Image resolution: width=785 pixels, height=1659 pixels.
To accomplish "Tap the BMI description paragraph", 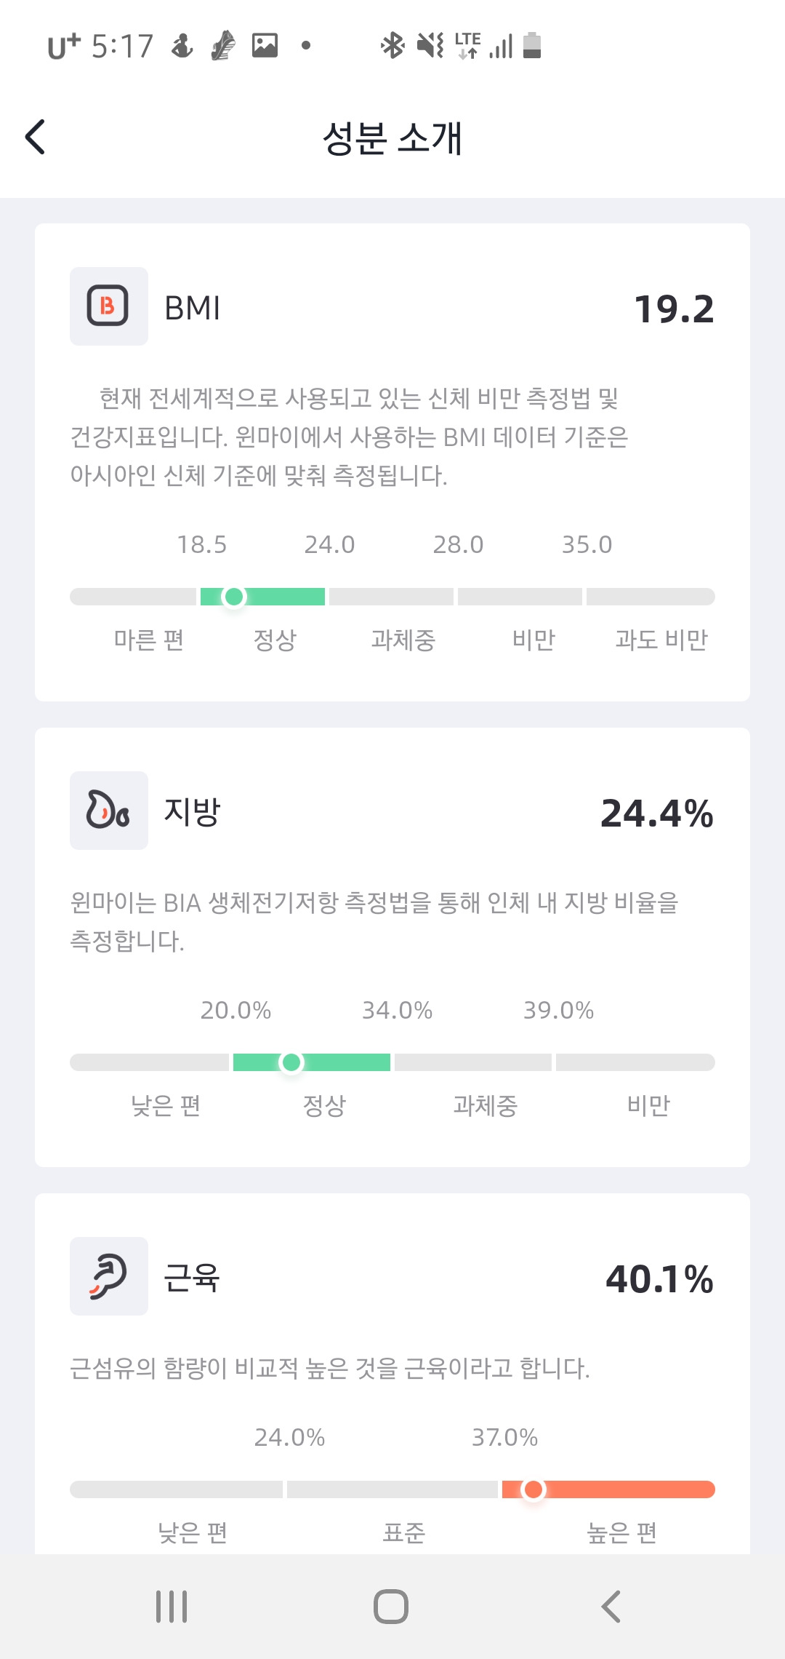I will (x=349, y=437).
